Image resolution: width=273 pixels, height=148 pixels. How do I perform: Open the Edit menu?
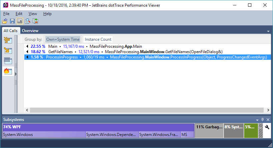pyautogui.click(x=19, y=14)
